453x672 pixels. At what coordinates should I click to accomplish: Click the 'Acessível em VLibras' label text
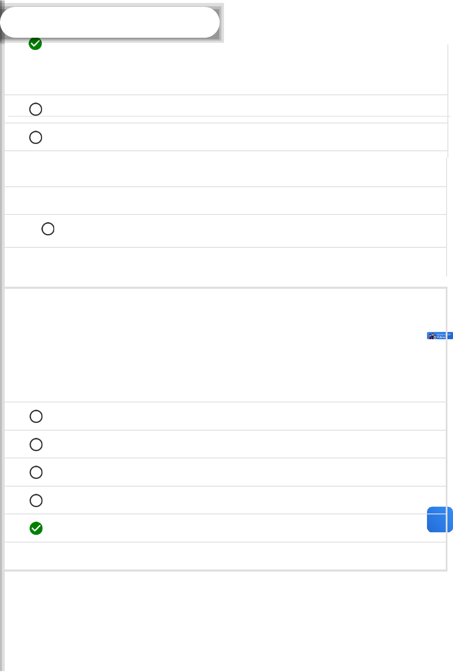(444, 336)
